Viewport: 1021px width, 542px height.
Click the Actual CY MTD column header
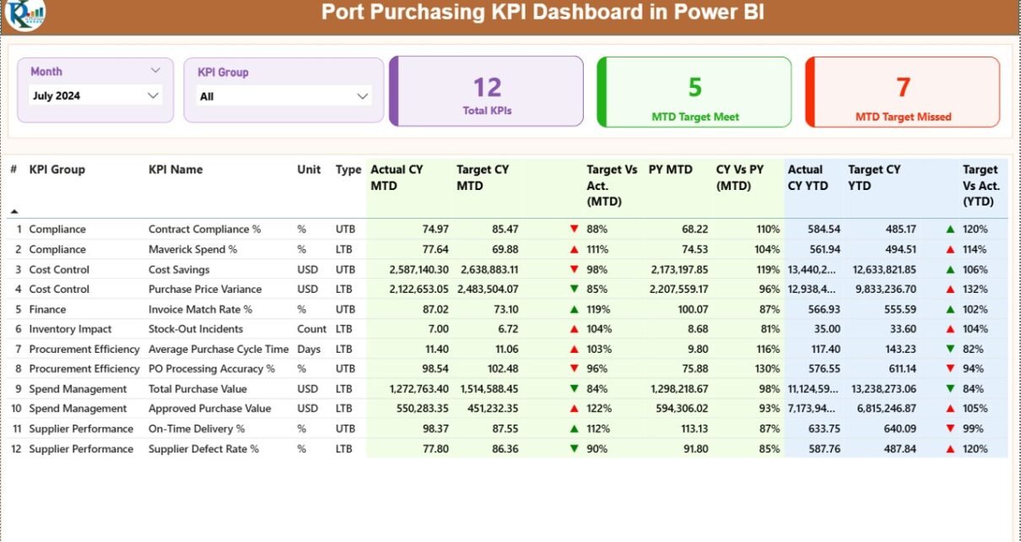pos(397,177)
